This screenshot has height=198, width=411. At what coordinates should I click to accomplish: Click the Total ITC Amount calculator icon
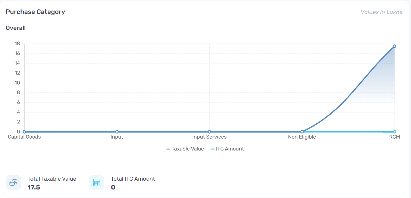coord(97,183)
